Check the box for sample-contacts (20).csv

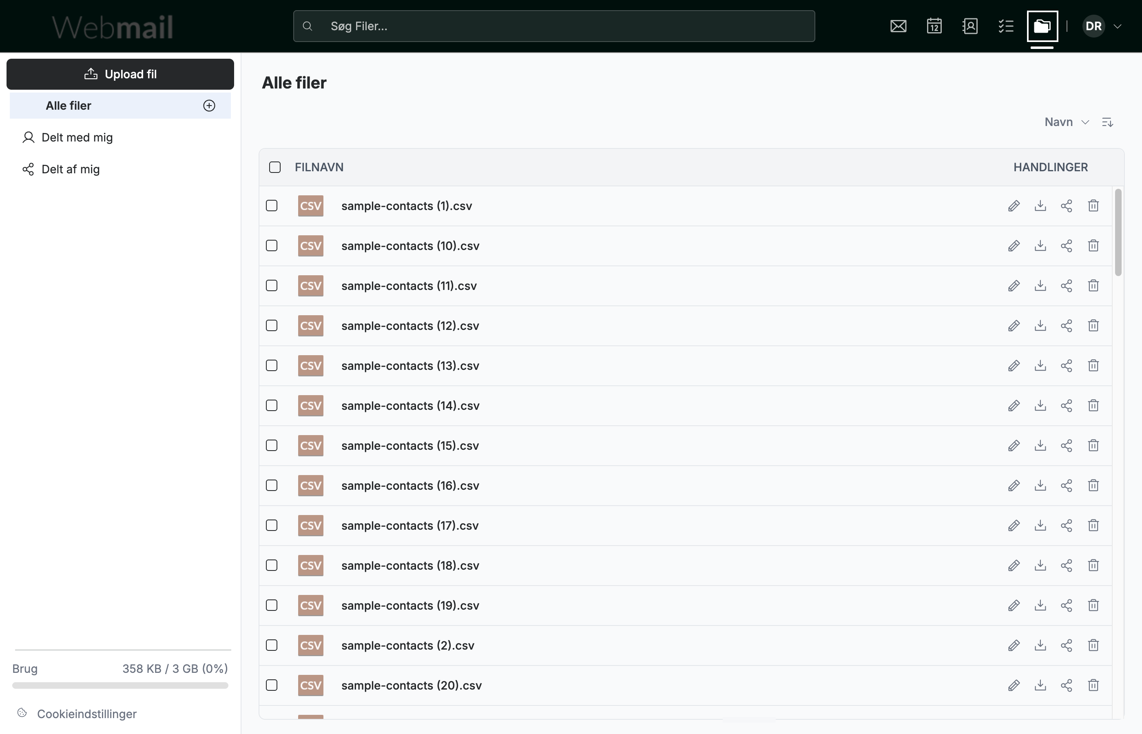272,685
